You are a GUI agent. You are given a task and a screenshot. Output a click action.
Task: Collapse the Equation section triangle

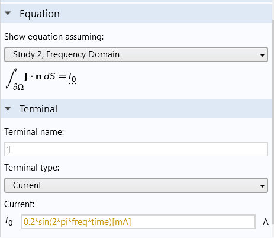click(8, 14)
